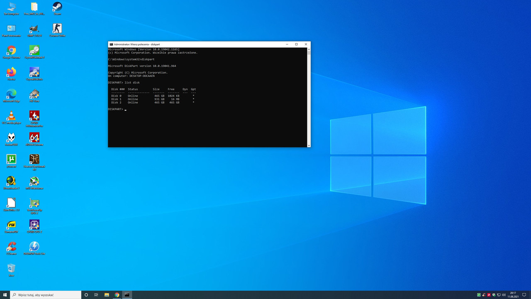Open the CCleaner tray icon
The height and width of the screenshot is (299, 531).
[484, 295]
